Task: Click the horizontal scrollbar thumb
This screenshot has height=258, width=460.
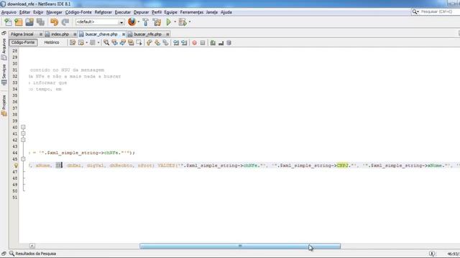Action: pyautogui.click(x=240, y=246)
